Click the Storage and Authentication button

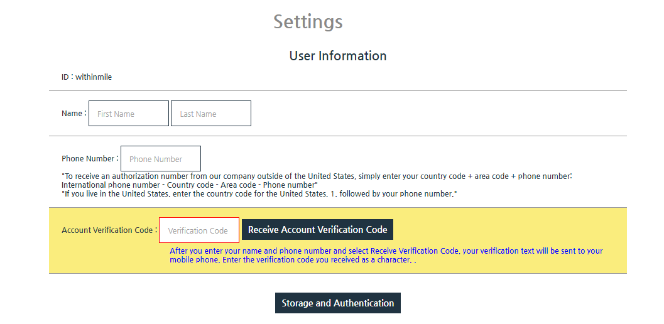click(x=338, y=303)
